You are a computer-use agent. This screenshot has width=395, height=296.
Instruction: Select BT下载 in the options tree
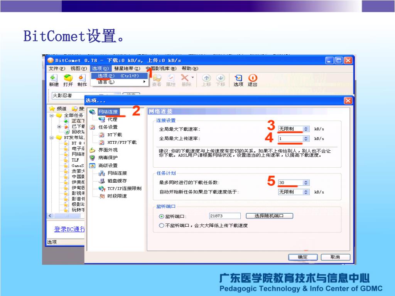(115, 135)
